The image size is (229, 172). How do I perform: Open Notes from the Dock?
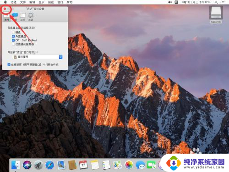(95, 165)
